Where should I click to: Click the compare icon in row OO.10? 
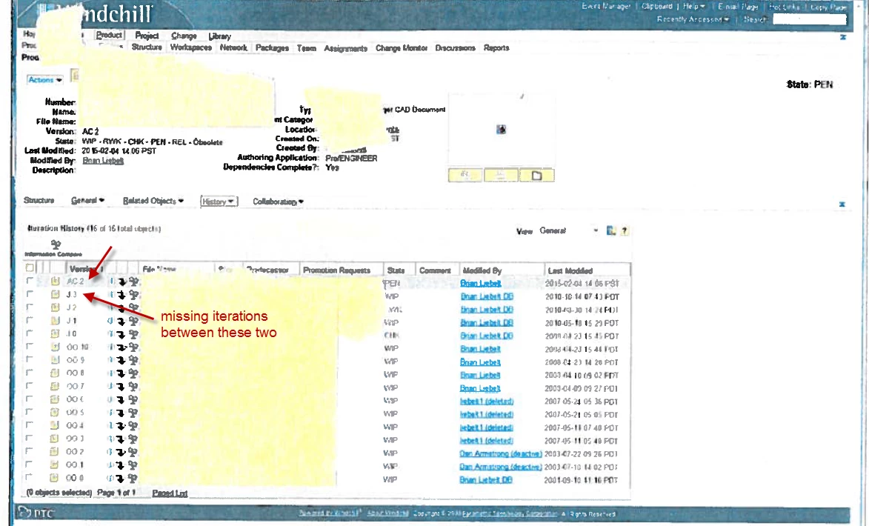coord(133,347)
